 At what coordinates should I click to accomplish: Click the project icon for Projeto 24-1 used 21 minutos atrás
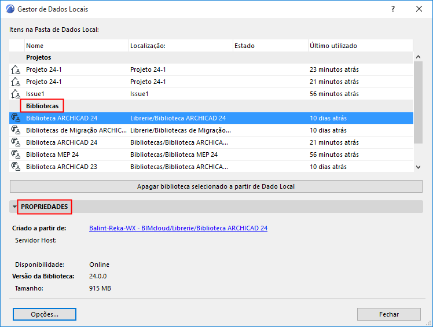[16, 82]
